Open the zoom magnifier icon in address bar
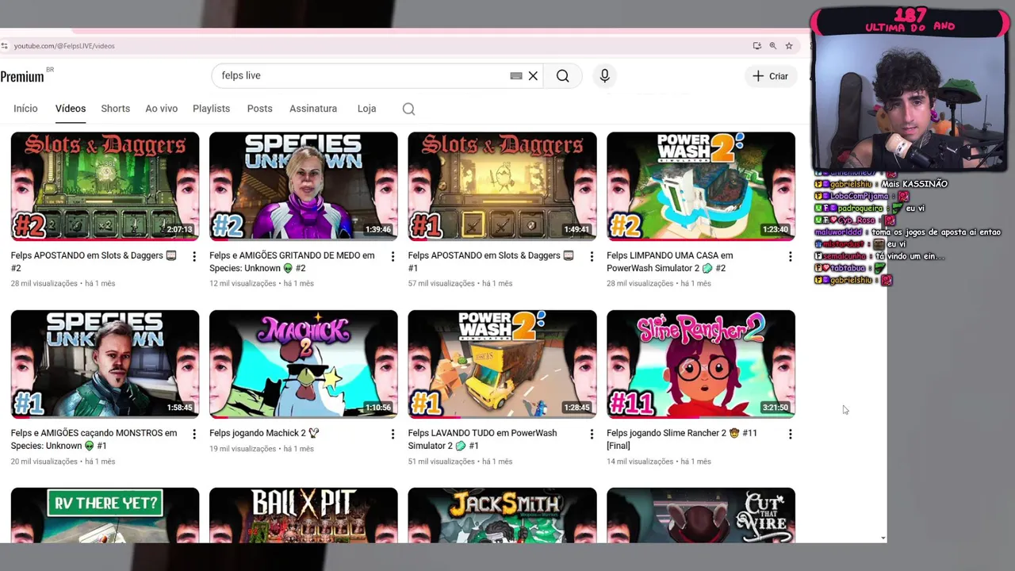Viewport: 1015px width, 571px height. pos(773,46)
